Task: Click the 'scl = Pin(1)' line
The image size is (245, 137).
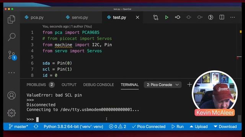Action: click(x=57, y=69)
